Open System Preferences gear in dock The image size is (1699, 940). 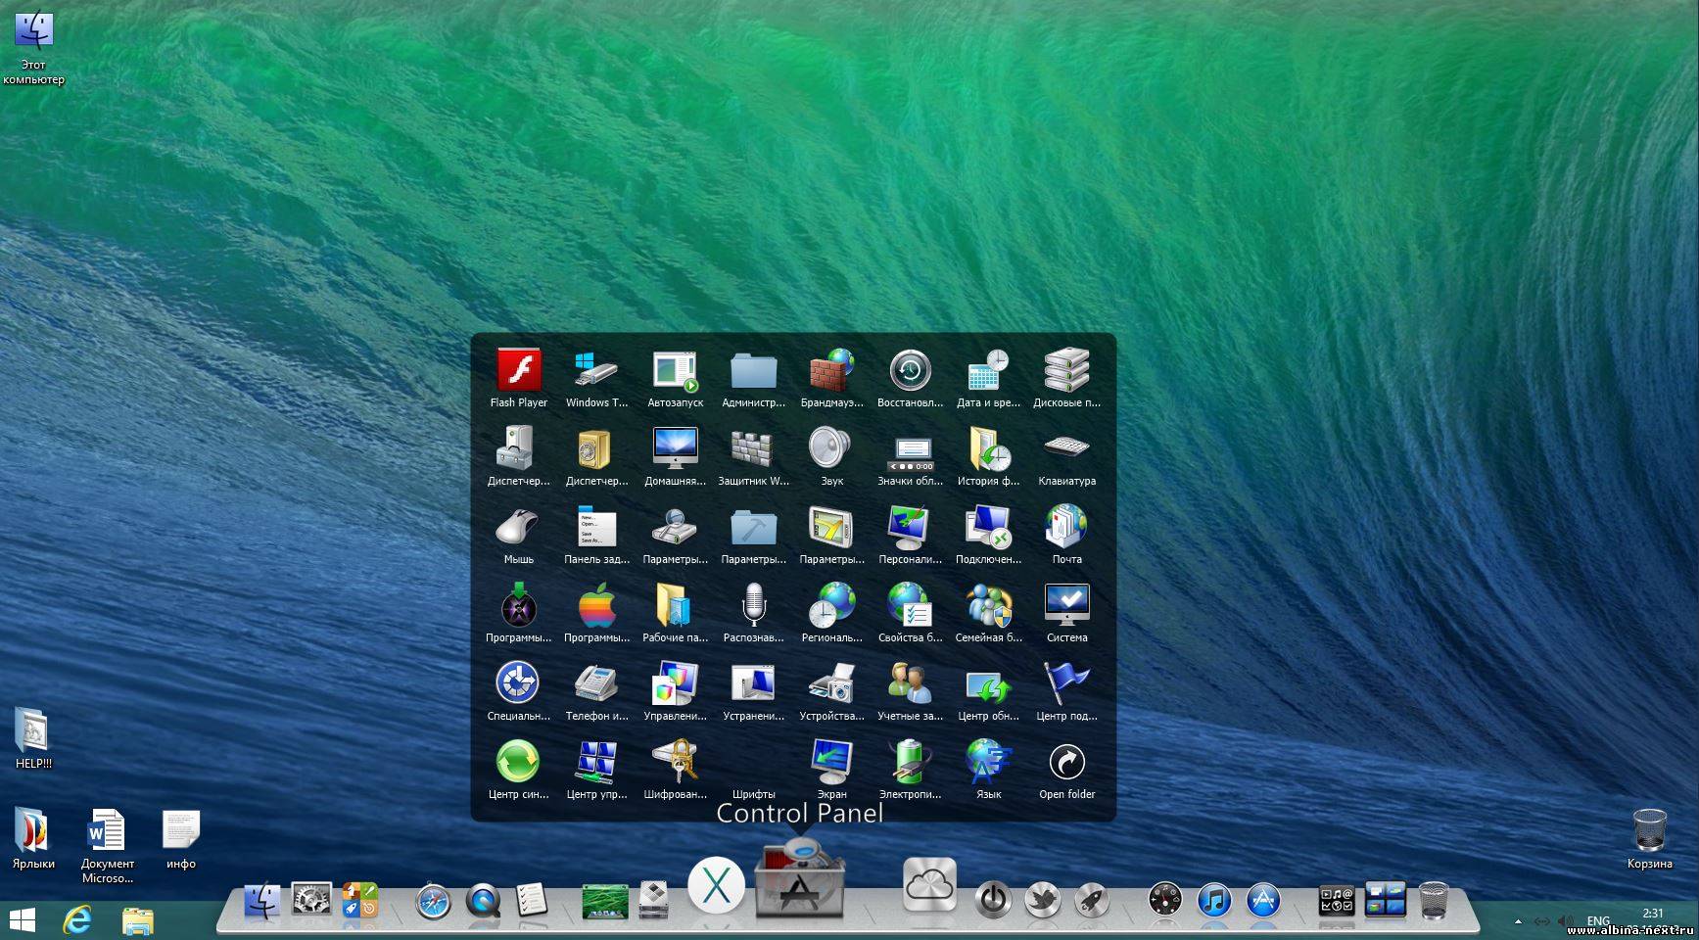311,901
